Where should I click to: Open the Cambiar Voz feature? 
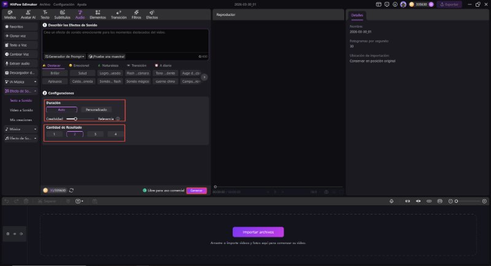click(20, 55)
